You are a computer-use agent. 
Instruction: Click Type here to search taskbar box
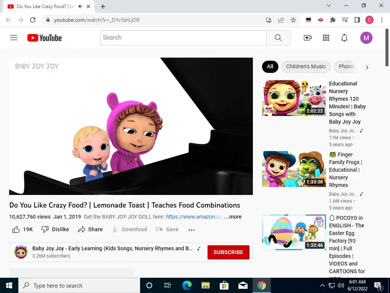click(x=79, y=285)
